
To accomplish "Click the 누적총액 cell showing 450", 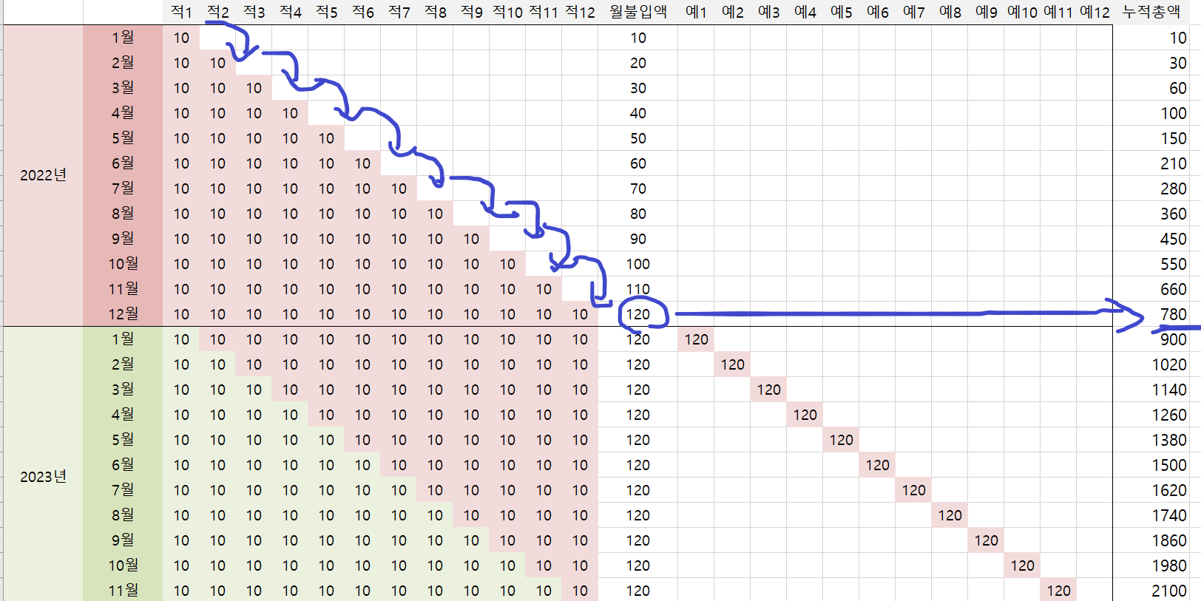I will point(1151,239).
